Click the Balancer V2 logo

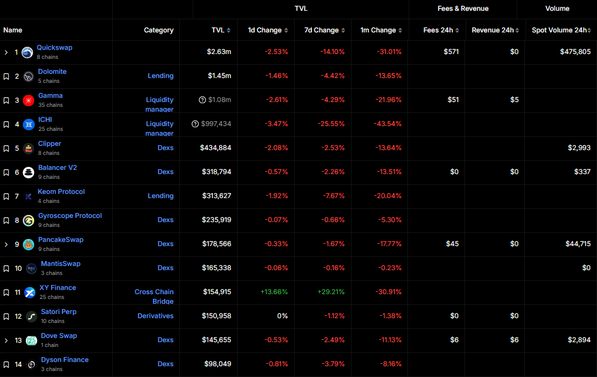pos(29,172)
